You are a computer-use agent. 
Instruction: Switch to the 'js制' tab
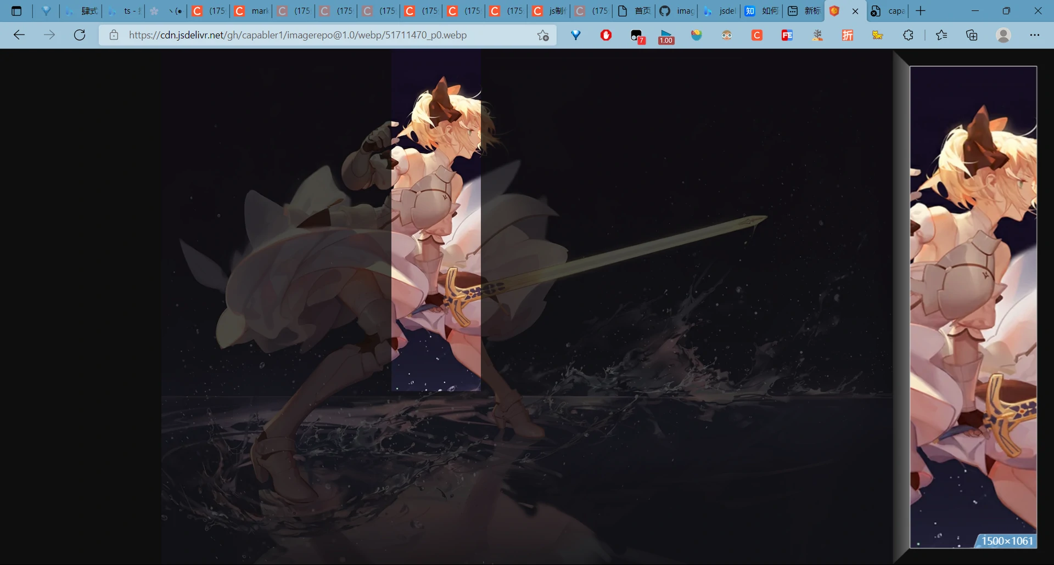[549, 11]
